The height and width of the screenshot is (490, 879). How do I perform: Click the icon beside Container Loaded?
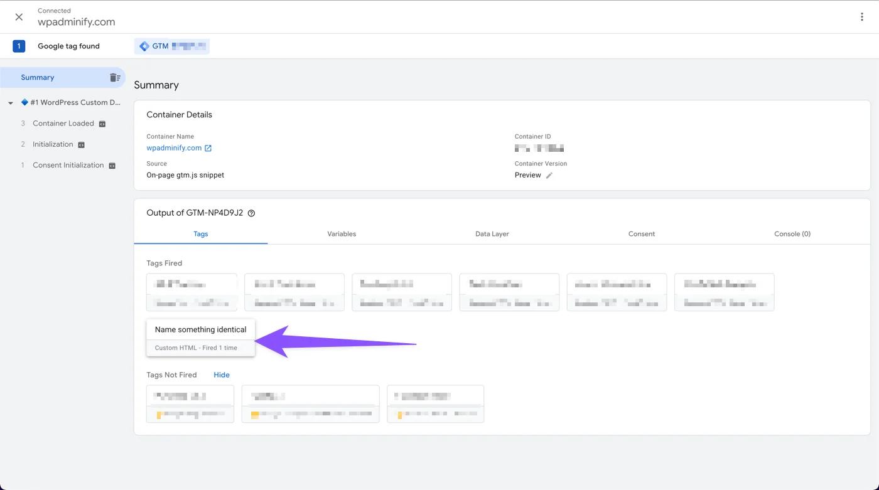click(x=102, y=124)
